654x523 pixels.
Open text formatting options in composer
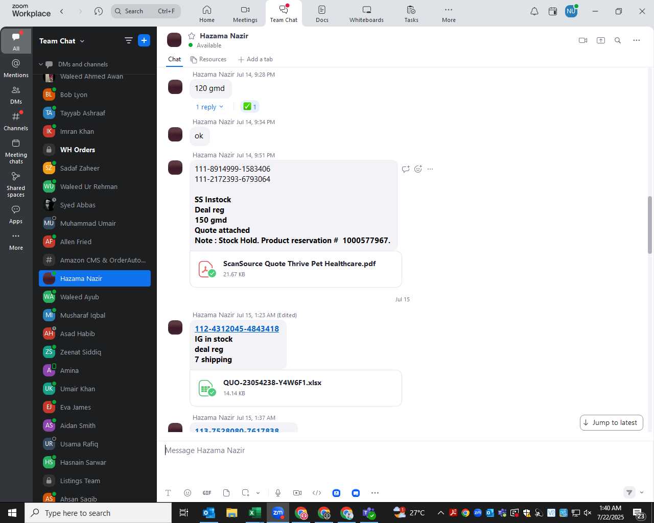point(168,493)
